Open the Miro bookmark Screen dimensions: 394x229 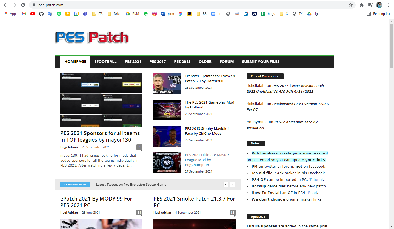click(x=189, y=14)
